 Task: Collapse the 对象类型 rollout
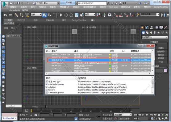154,42
